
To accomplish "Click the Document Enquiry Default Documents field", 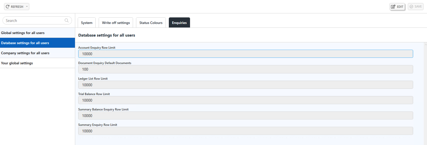I will tap(245, 69).
